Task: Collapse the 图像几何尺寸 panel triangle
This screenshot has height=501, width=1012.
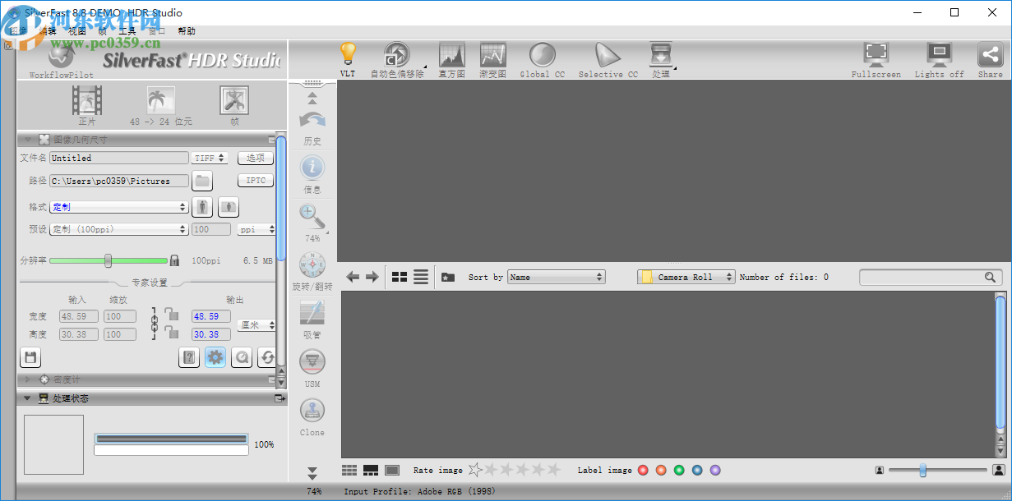Action: 27,140
